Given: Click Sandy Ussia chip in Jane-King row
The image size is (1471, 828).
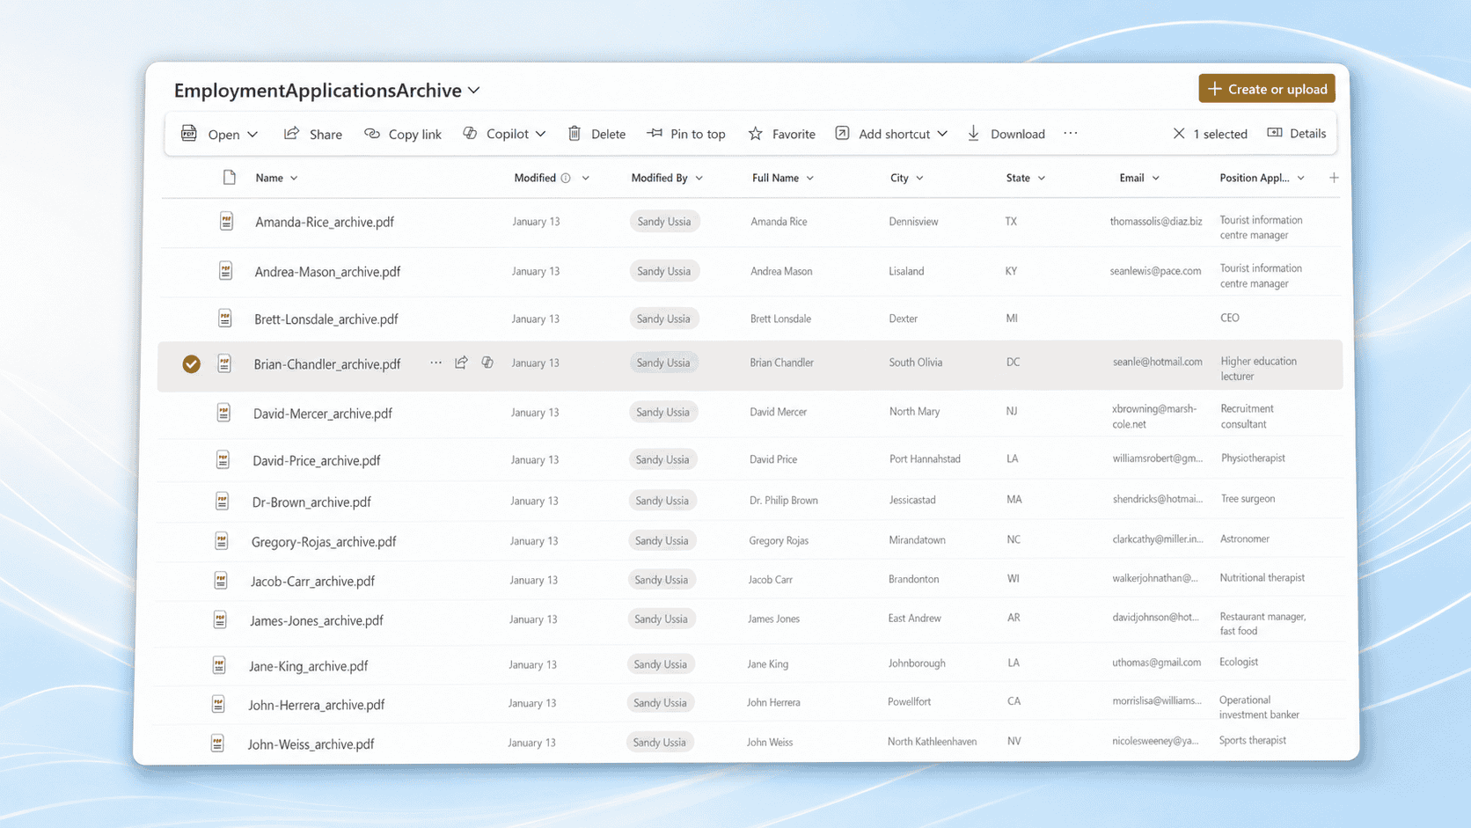Looking at the screenshot, I should 661,664.
